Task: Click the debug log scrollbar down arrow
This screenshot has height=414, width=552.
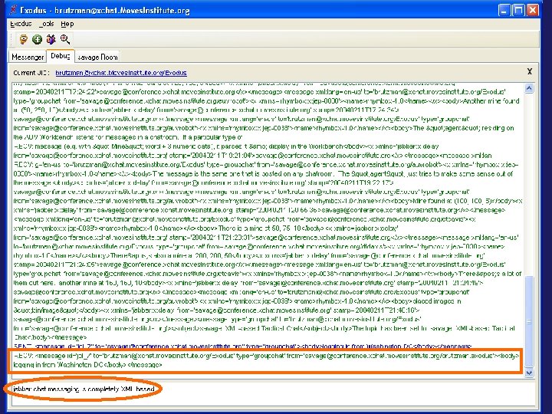Action: coord(529,373)
